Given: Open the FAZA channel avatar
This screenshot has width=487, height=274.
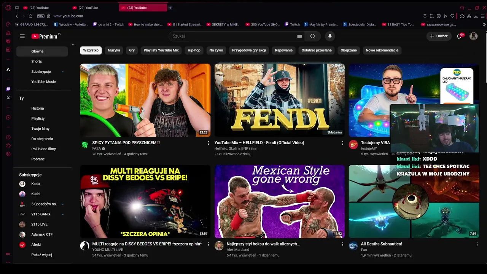Looking at the screenshot, I should [x=85, y=145].
